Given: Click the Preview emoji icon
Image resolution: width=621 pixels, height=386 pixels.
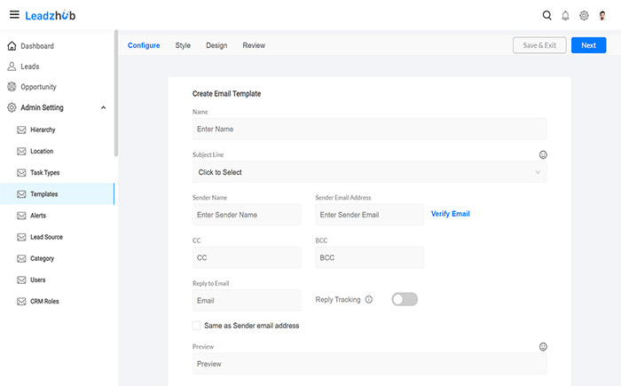Looking at the screenshot, I should pos(543,347).
